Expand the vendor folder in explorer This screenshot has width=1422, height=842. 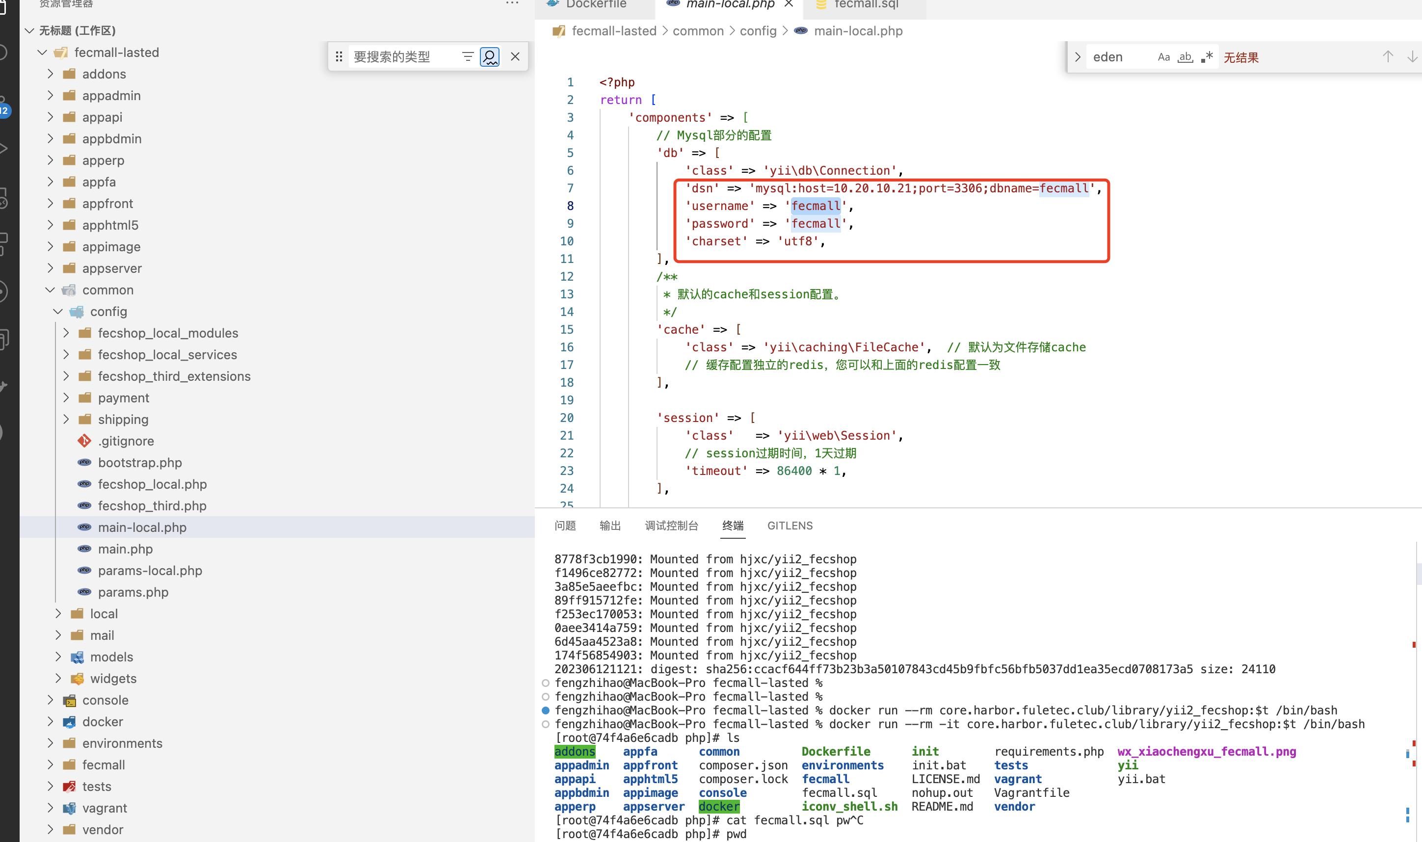50,830
